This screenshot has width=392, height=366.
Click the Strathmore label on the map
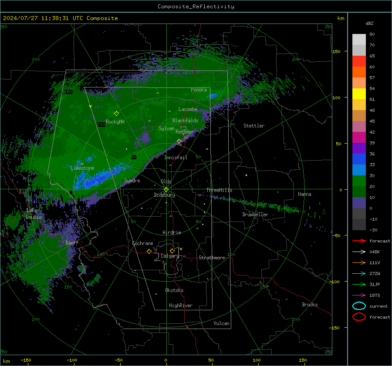[212, 258]
